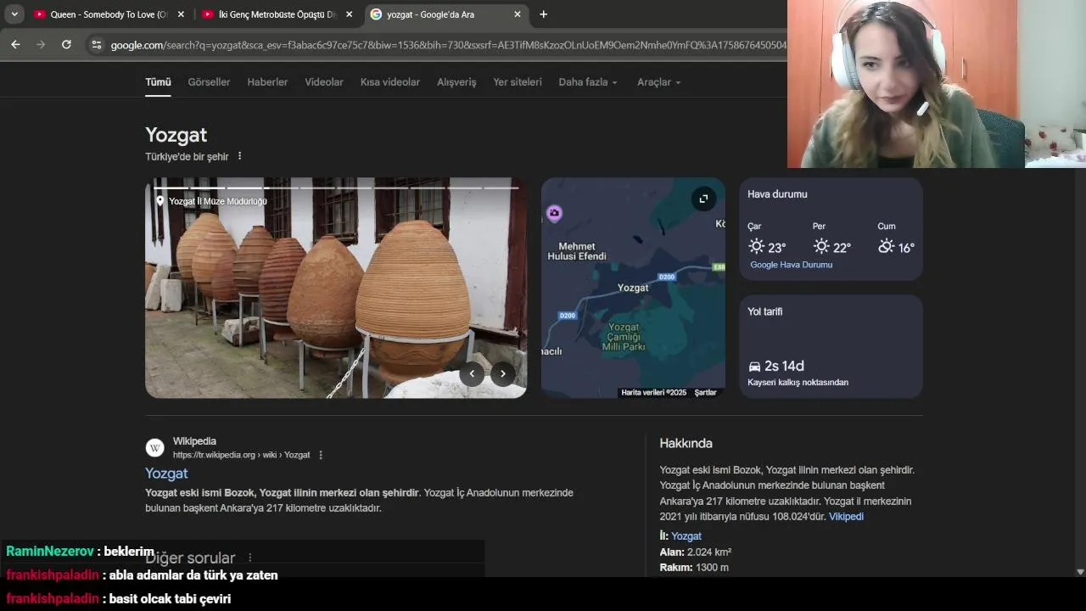The height and width of the screenshot is (611, 1086).
Task: Open the Yozgat map thumbnail
Action: (633, 288)
